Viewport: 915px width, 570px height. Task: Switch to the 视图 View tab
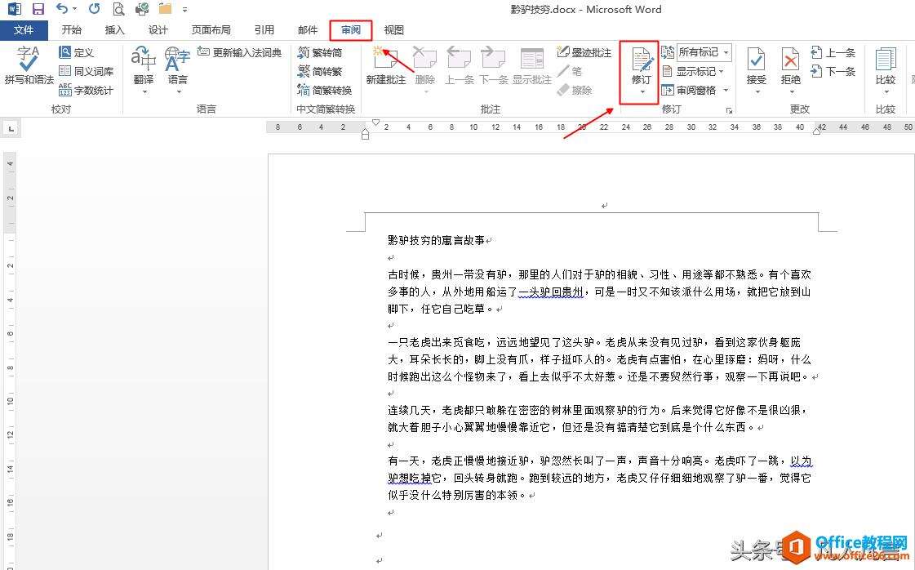[393, 29]
